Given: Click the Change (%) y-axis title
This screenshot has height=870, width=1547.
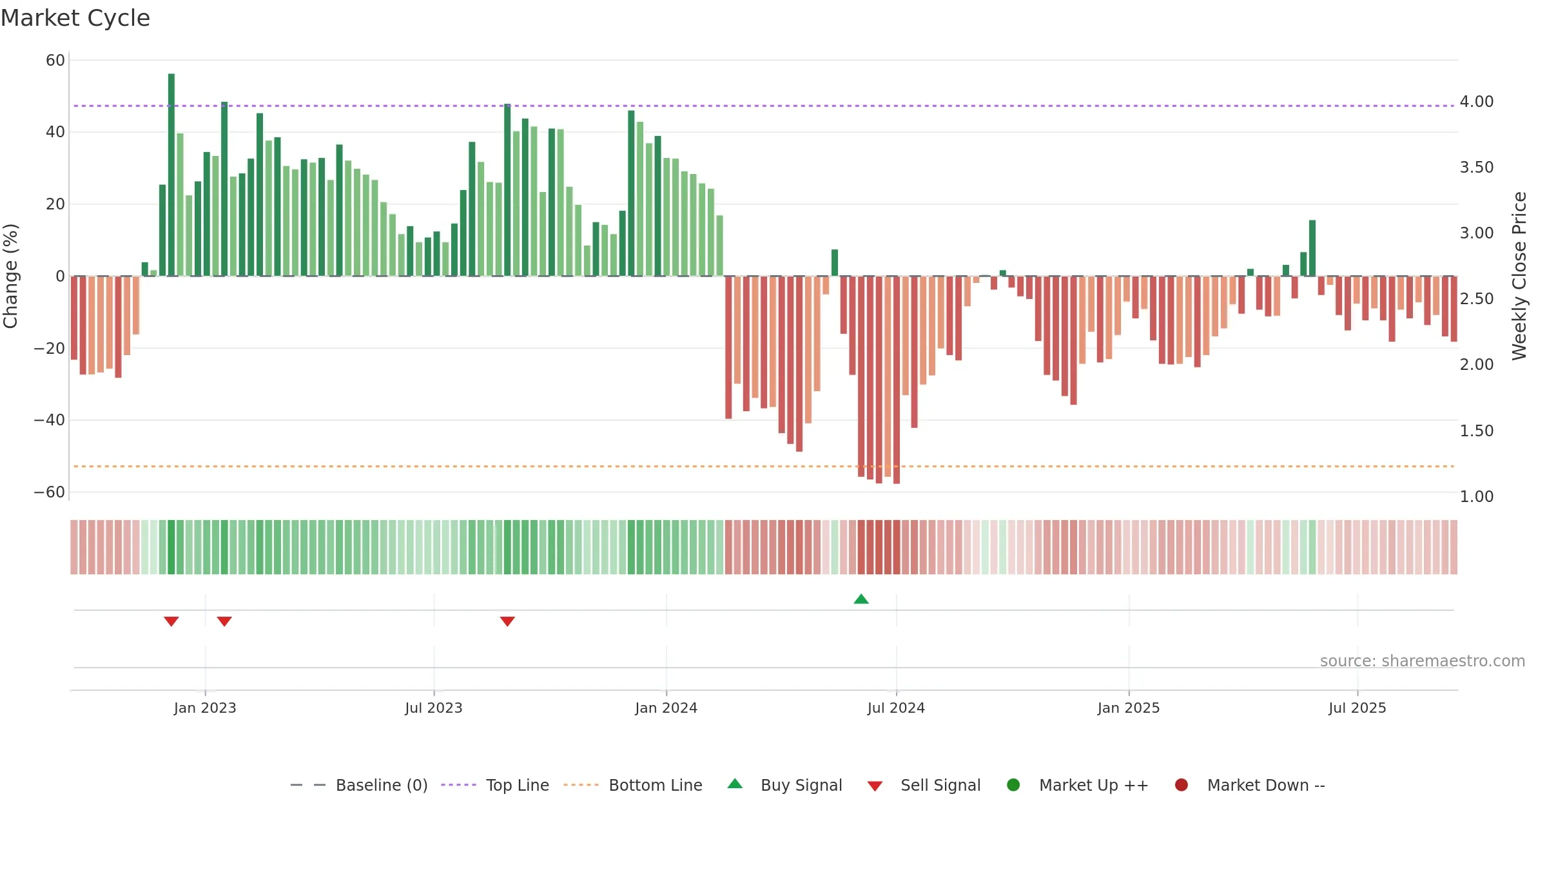Looking at the screenshot, I should click(10, 276).
